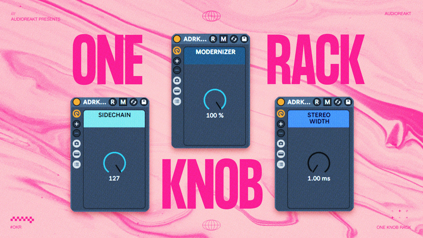Click the Modernizer macro knob
This screenshot has width=423, height=238.
pos(215,100)
